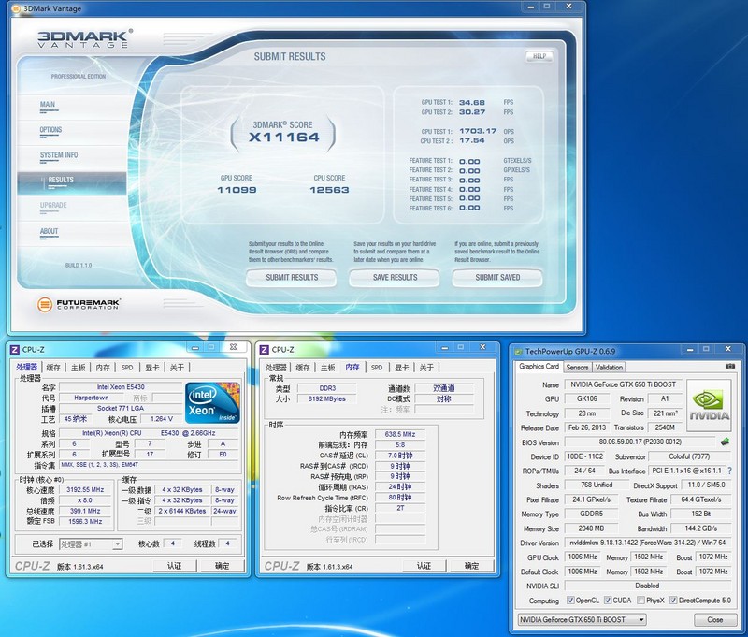The height and width of the screenshot is (637, 748).
Task: Click the Close button in GPU-Z
Action: click(714, 620)
